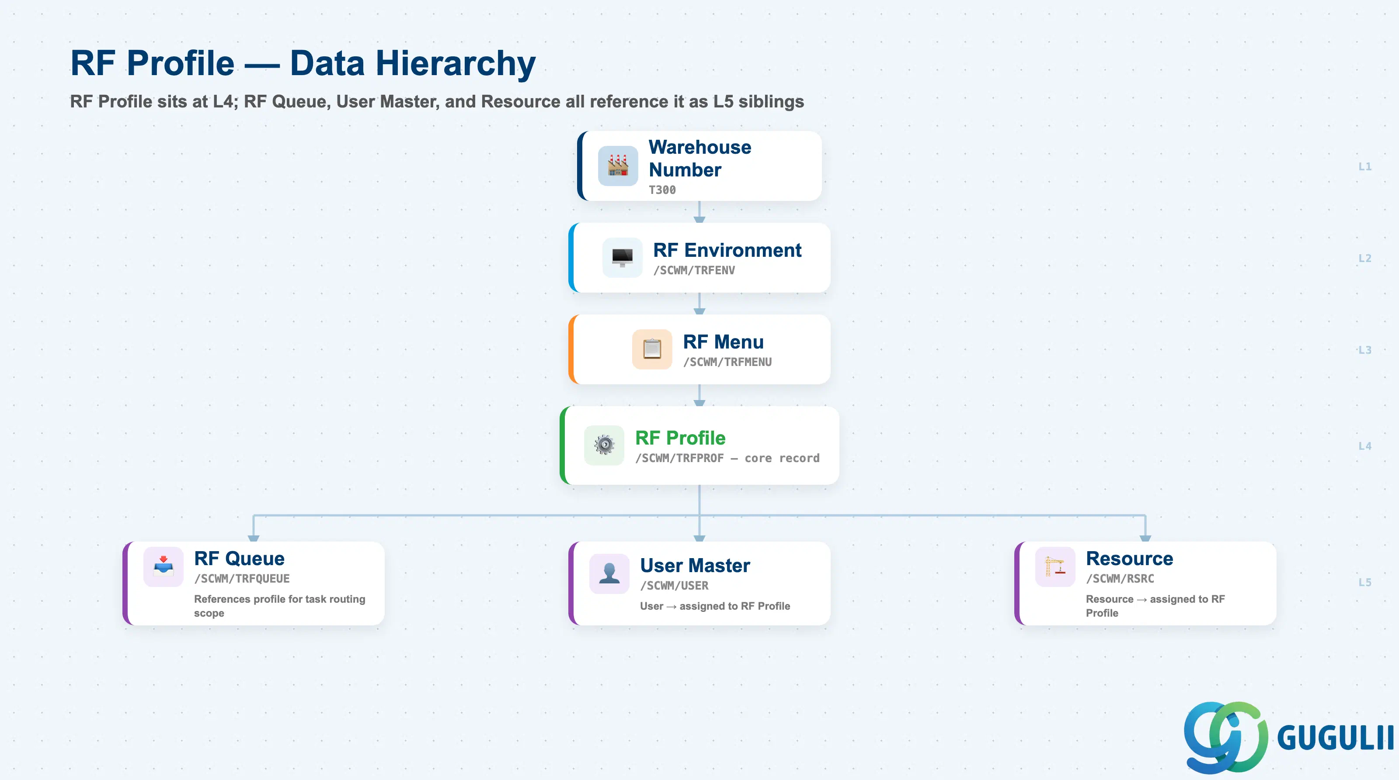Viewport: 1399px width, 780px height.
Task: Click the L1 level label
Action: click(x=1365, y=166)
